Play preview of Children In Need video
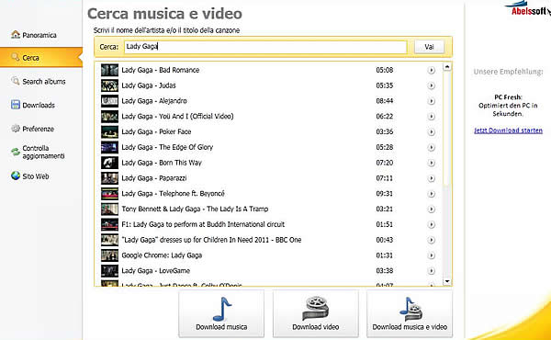This screenshot has height=340, width=551. coord(432,240)
